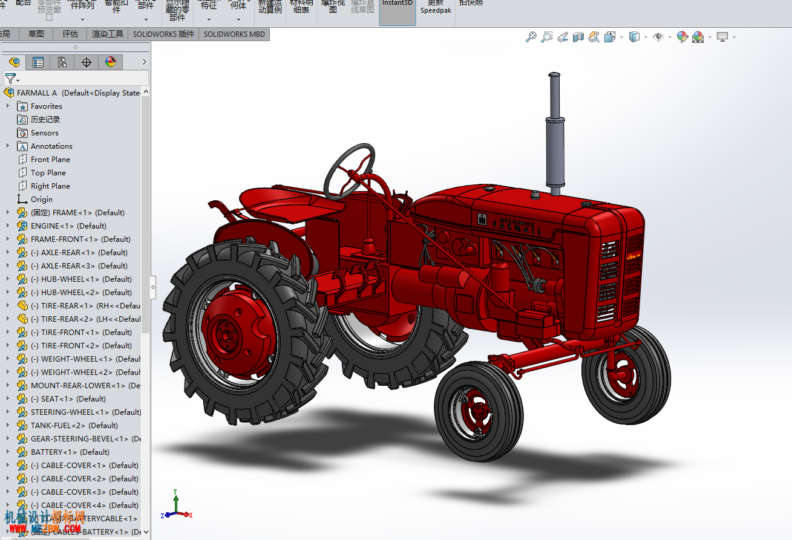Click Zoom to Fit magnifier icon

[x=531, y=37]
